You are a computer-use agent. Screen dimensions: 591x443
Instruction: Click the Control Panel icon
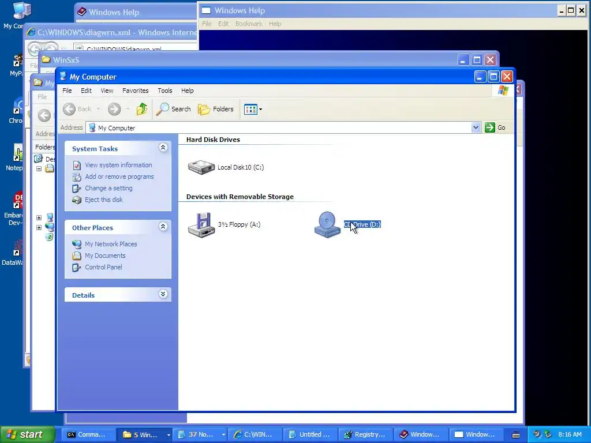[x=77, y=268]
